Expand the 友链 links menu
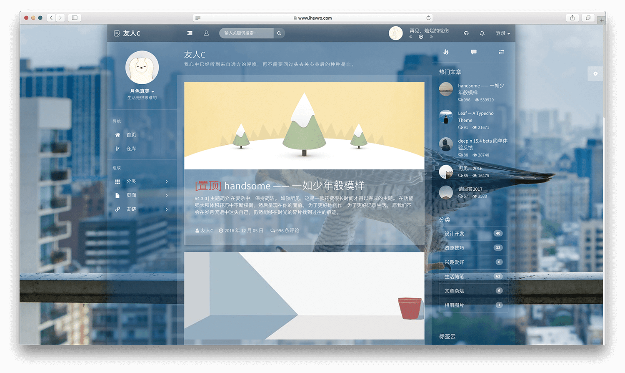Image resolution: width=625 pixels, height=373 pixels. tap(142, 209)
